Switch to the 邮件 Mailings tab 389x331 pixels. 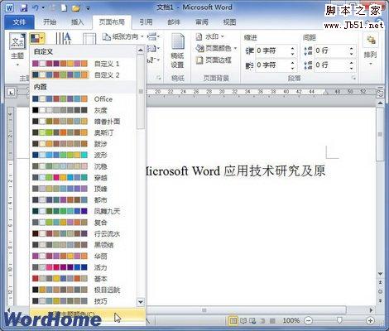pyautogui.click(x=174, y=22)
